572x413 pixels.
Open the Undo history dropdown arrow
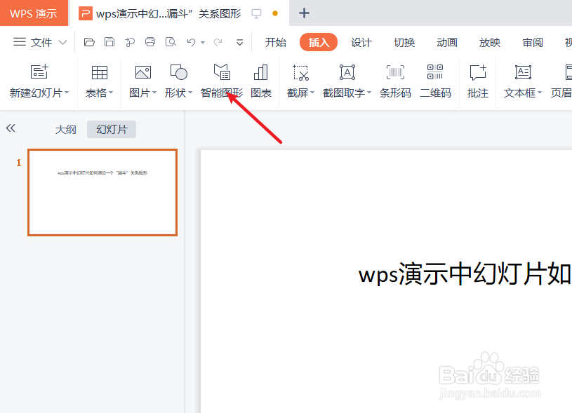coord(203,43)
